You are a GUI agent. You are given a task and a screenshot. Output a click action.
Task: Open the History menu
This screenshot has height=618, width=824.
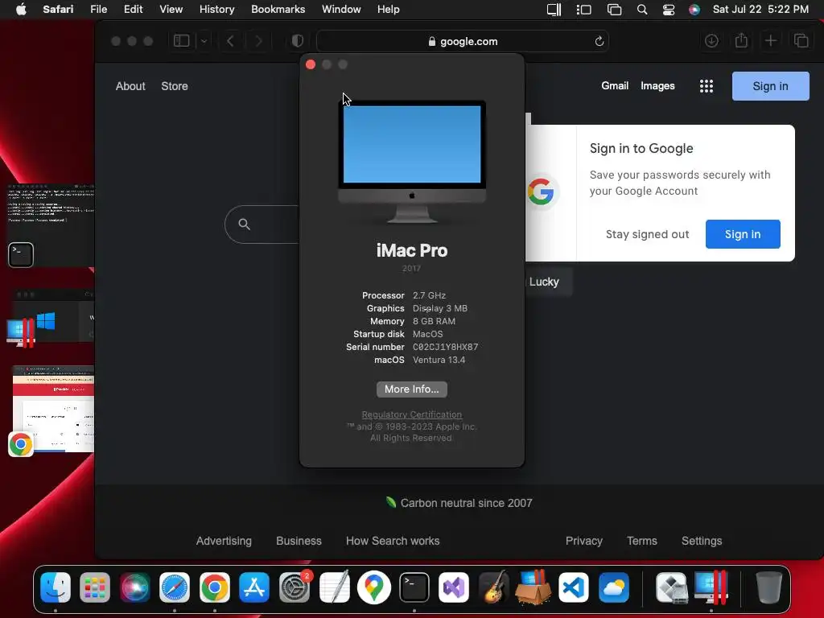(216, 10)
